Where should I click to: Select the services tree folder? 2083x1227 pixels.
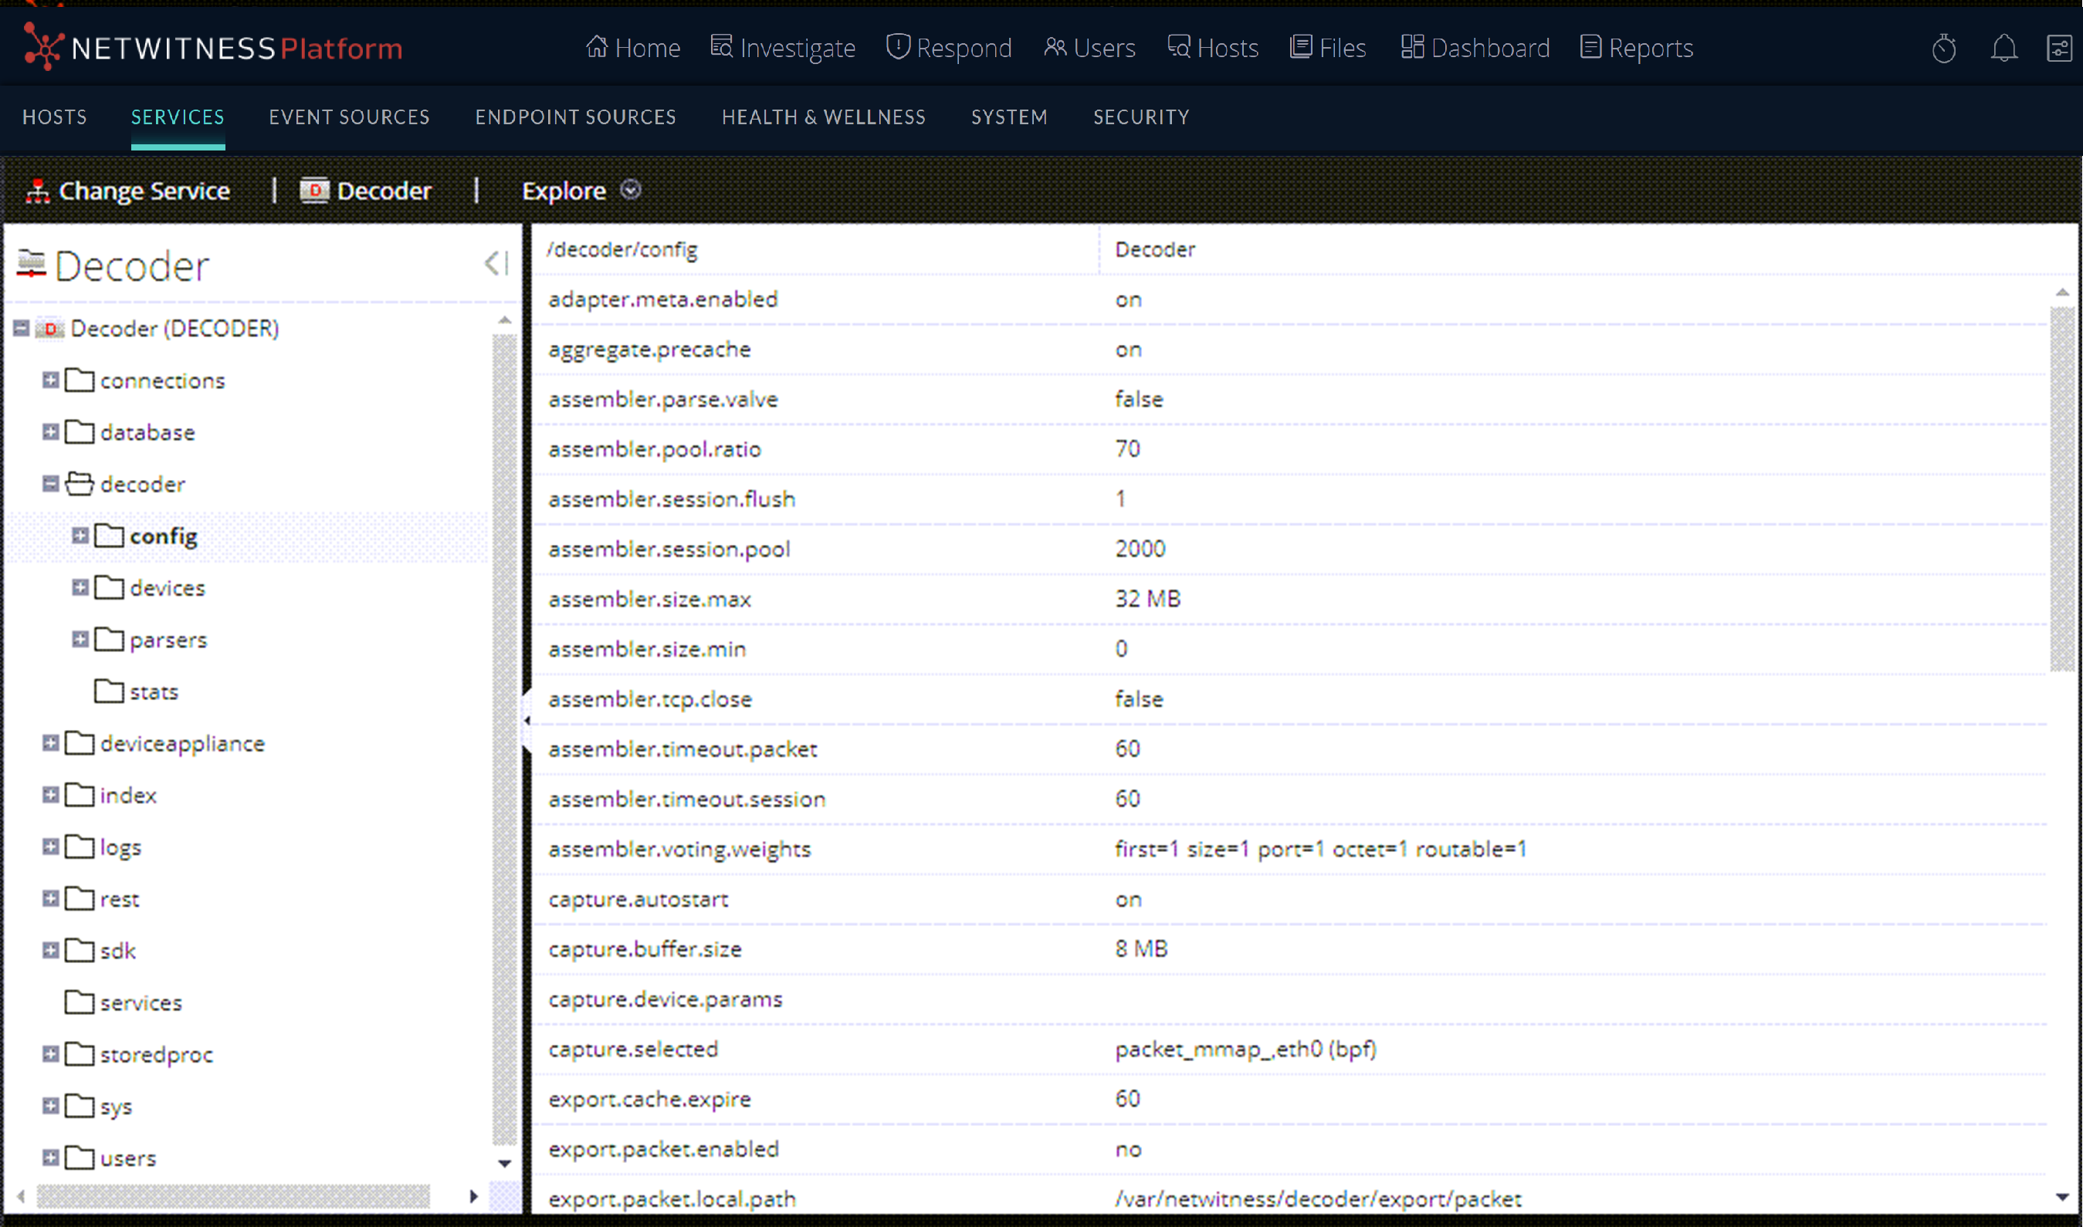click(x=140, y=1003)
